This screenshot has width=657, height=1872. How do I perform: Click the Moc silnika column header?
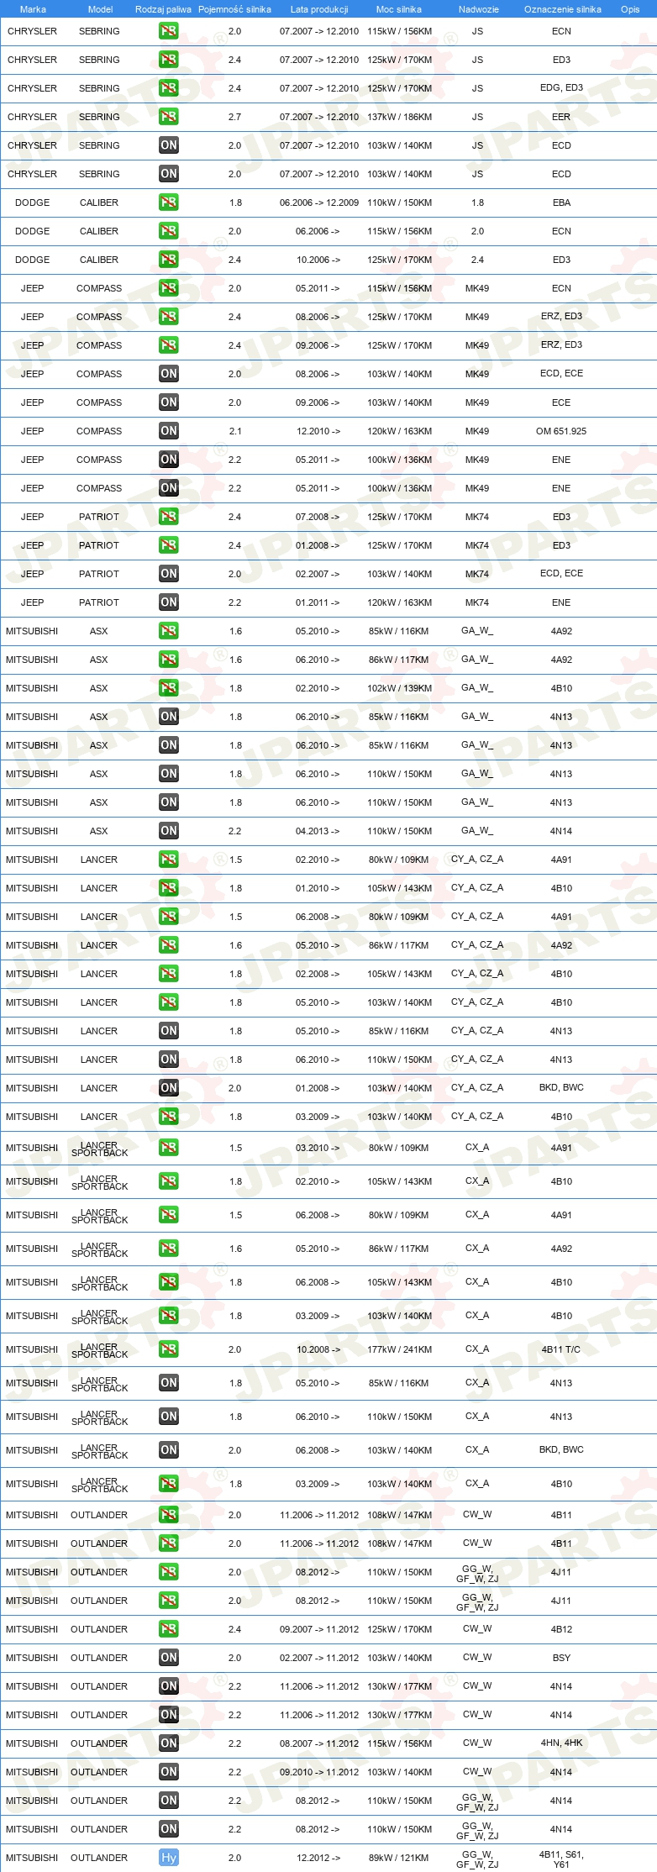(x=399, y=9)
